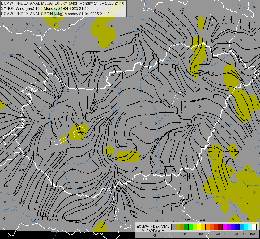Click the header line 'ECMWF-INDEX-ANAL MLCAPE0-3km (J/kg)'

(x=40, y=3)
